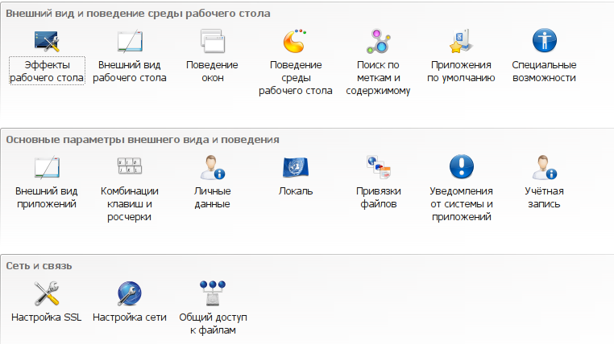Select Комбинации клавиш и росчерки keyboard icon

pos(130,166)
